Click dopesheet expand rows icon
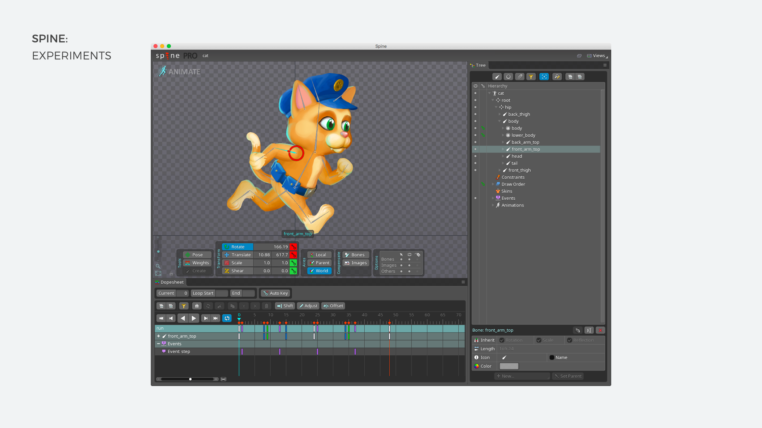This screenshot has width=762, height=428. pyautogui.click(x=161, y=306)
